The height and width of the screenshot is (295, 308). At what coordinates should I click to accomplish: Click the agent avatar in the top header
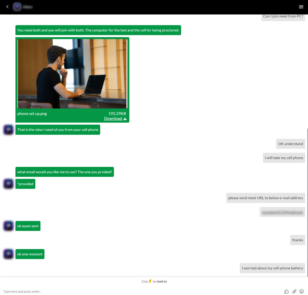[x=17, y=6]
